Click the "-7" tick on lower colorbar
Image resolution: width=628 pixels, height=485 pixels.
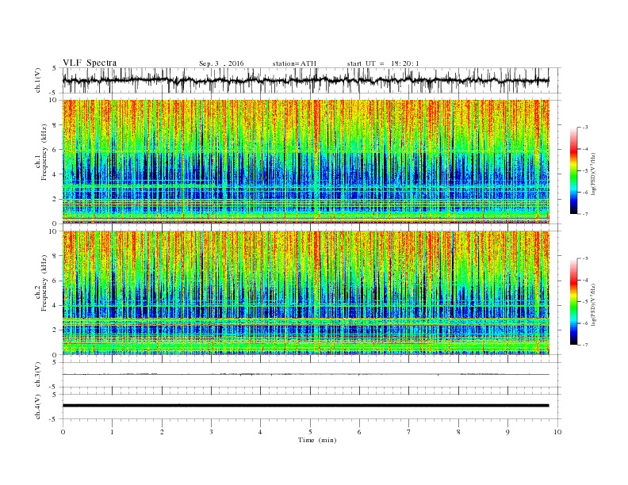click(585, 345)
